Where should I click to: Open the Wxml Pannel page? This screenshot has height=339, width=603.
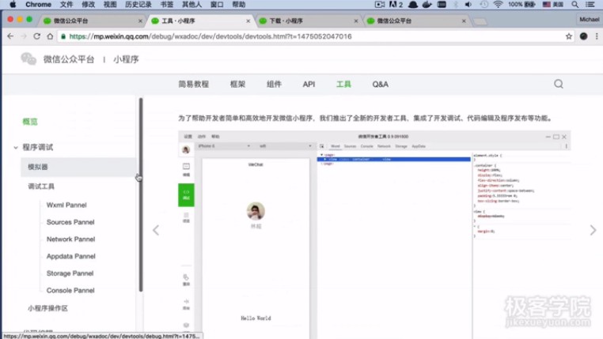(x=66, y=205)
